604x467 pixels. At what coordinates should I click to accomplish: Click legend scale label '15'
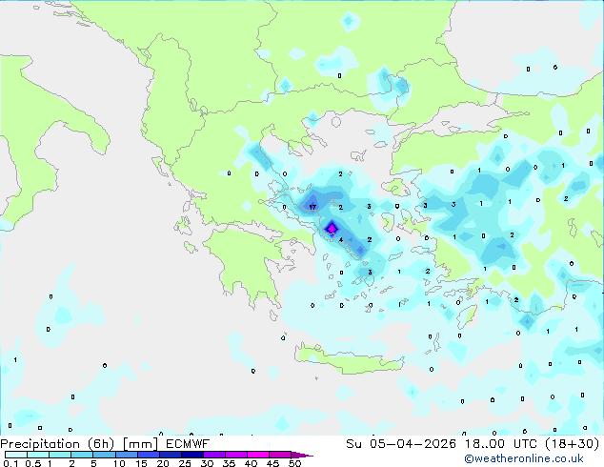(x=141, y=463)
